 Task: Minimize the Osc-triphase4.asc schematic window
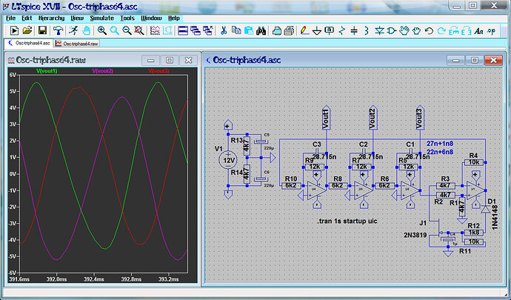(456, 60)
